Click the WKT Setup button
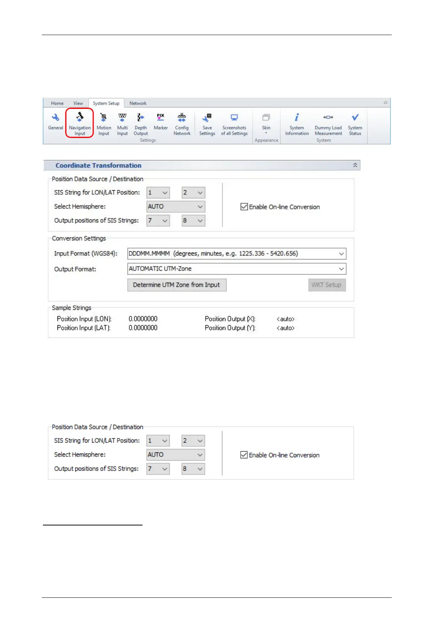The image size is (444, 628). [326, 285]
